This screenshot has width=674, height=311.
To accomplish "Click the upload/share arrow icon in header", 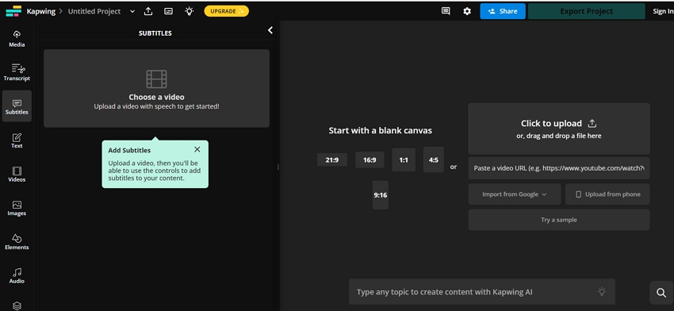I will coord(148,11).
